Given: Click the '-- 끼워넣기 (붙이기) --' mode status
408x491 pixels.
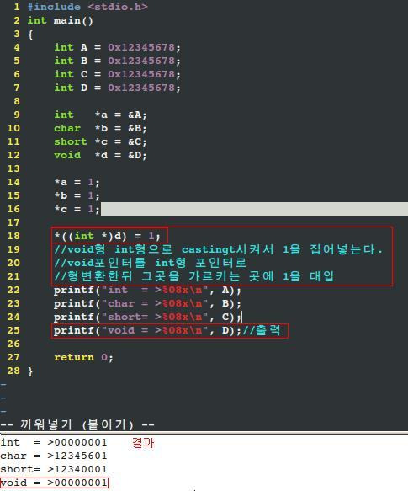Looking at the screenshot, I should tap(77, 425).
